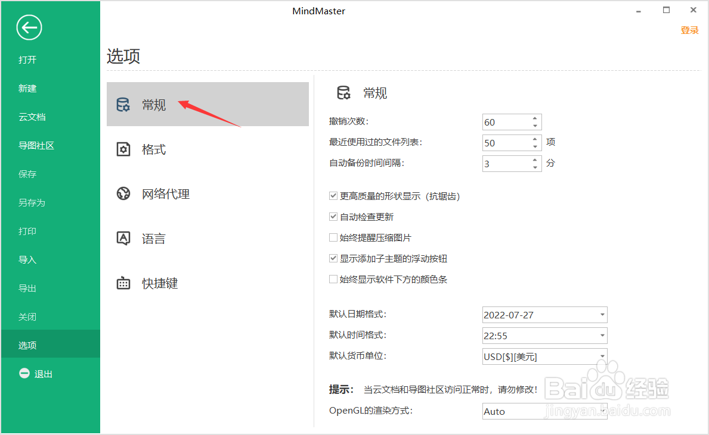The width and height of the screenshot is (709, 435).
Task: Click the 网络代理 label in options list
Action: tap(166, 194)
